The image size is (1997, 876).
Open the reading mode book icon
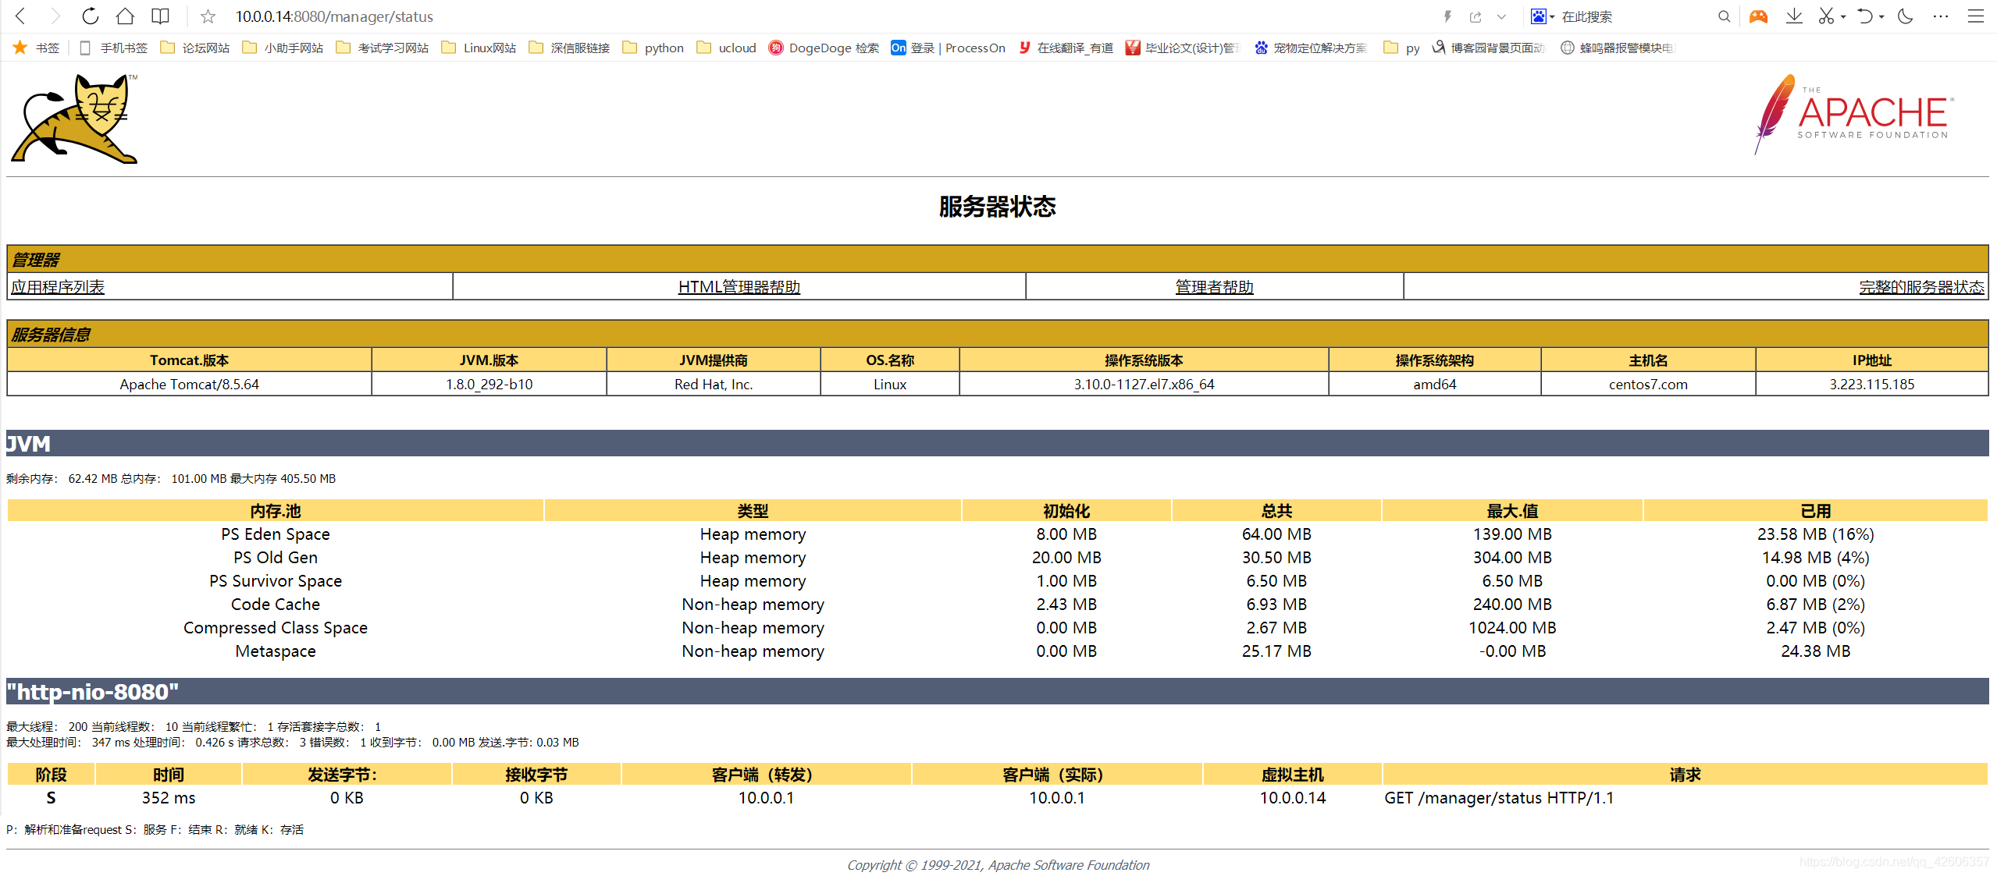click(160, 16)
